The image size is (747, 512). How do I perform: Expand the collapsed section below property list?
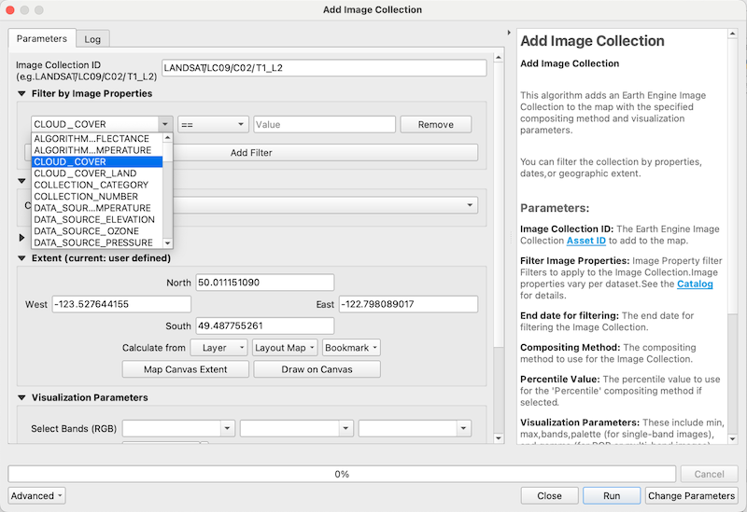coord(21,238)
